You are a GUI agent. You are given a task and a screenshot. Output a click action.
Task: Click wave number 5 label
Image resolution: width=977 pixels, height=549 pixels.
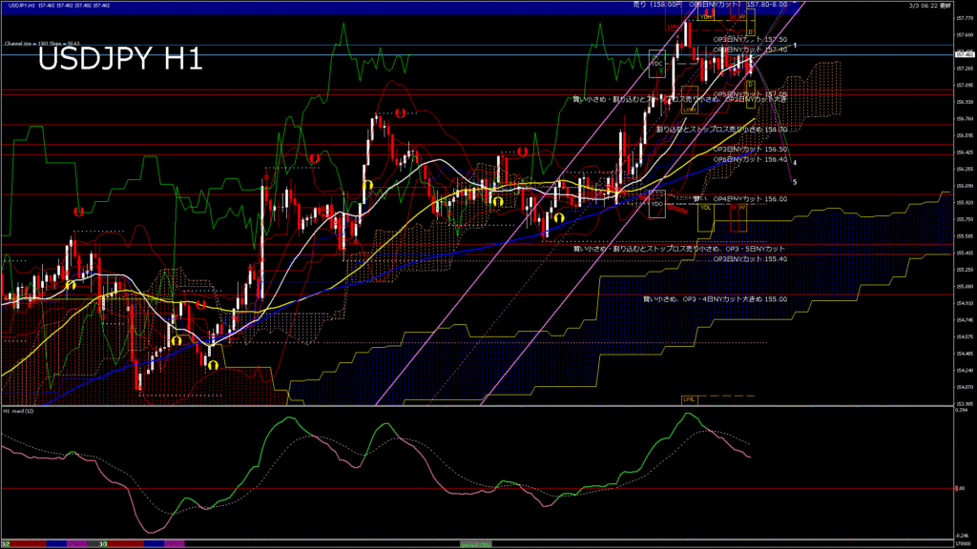pyautogui.click(x=796, y=181)
